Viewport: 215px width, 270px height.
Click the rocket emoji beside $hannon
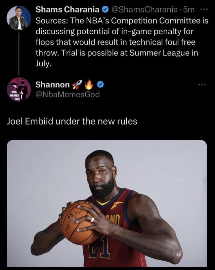point(77,85)
